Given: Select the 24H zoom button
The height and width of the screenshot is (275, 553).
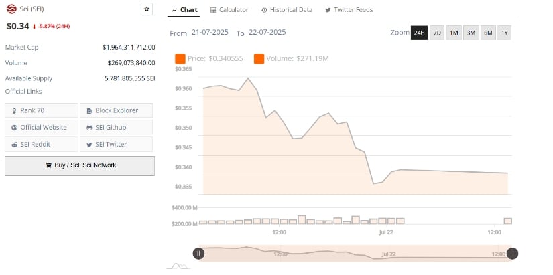Looking at the screenshot, I should coord(419,33).
